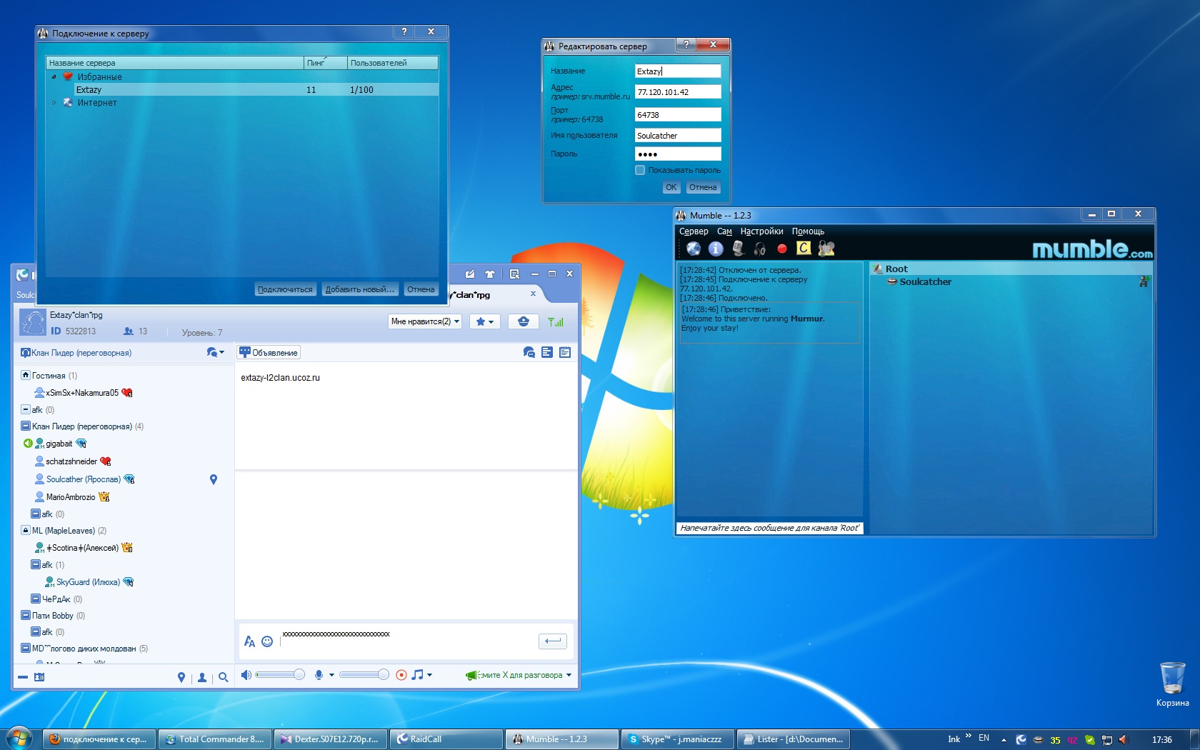This screenshot has width=1200, height=750.
Task: Open the 'Настройки' menu in Mumble
Action: click(x=761, y=231)
